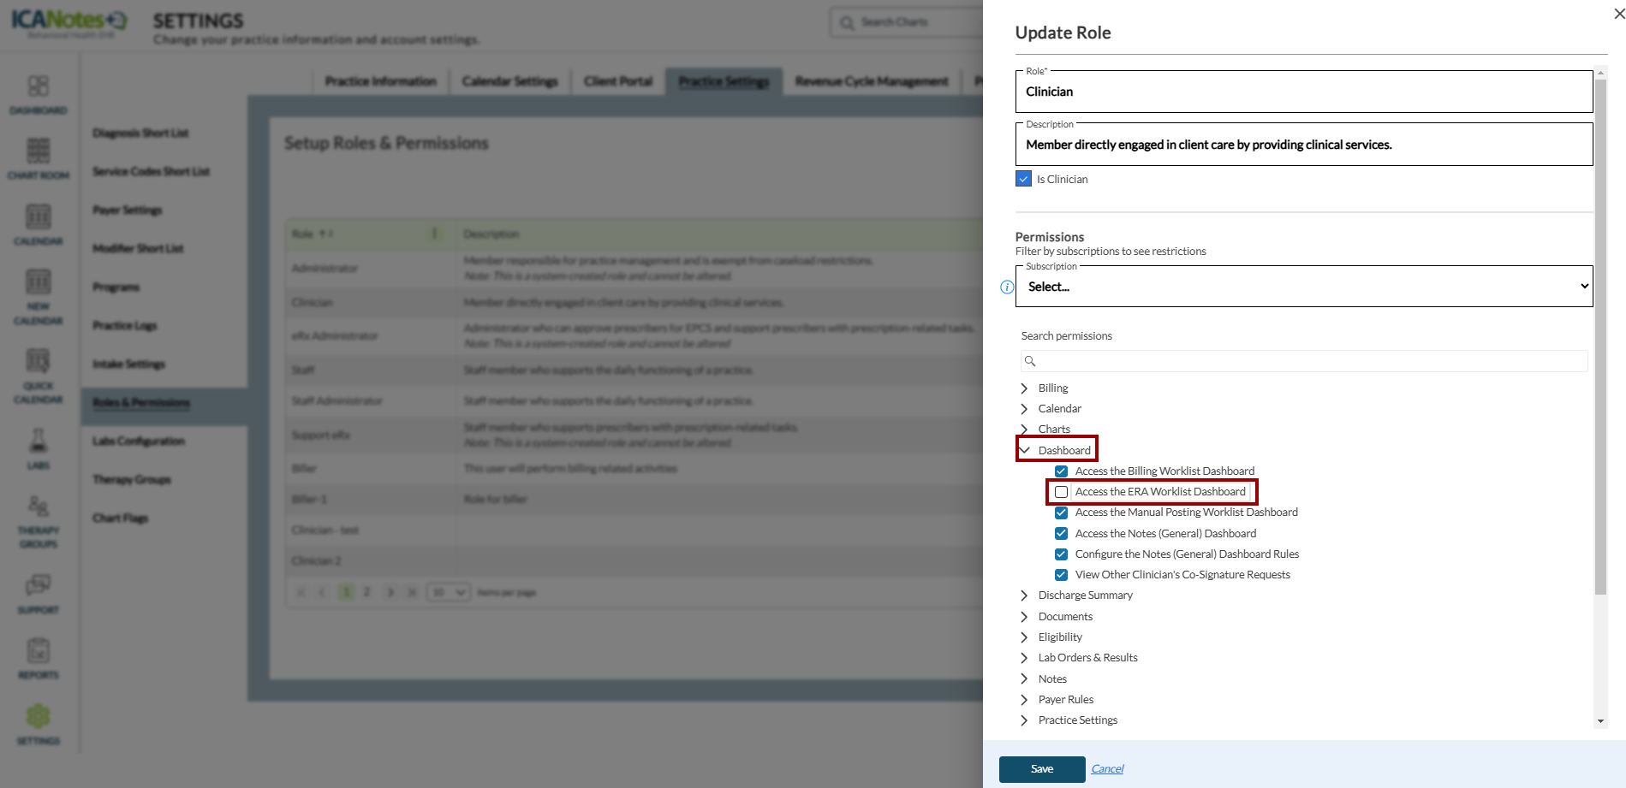Click the Search permissions field

point(1304,361)
